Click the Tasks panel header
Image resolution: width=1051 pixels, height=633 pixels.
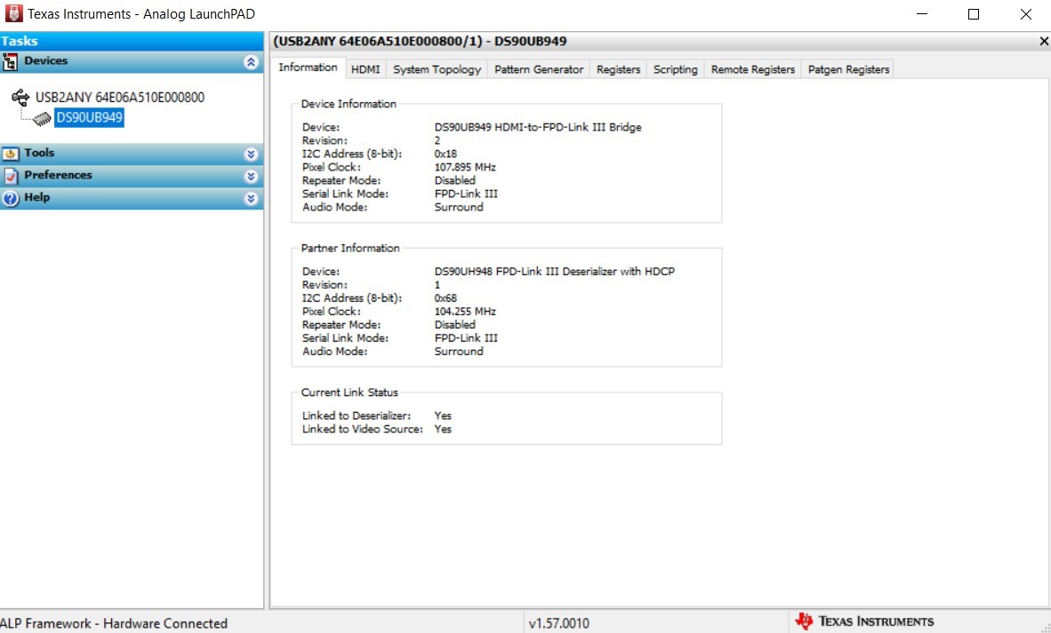132,41
